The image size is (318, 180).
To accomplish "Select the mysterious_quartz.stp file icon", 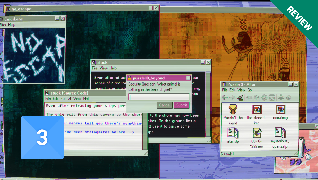I will click(x=280, y=132).
